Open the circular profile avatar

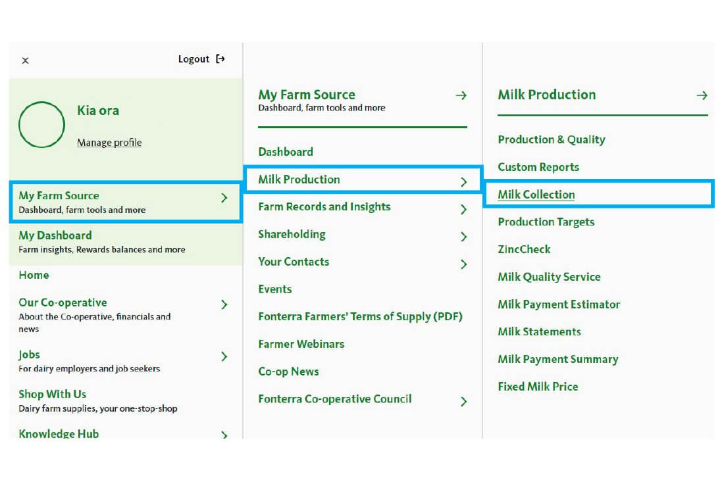pos(41,124)
